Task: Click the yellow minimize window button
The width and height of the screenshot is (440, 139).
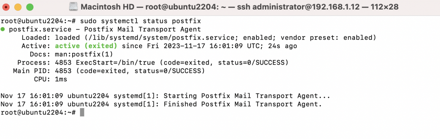Action: [x=19, y=7]
